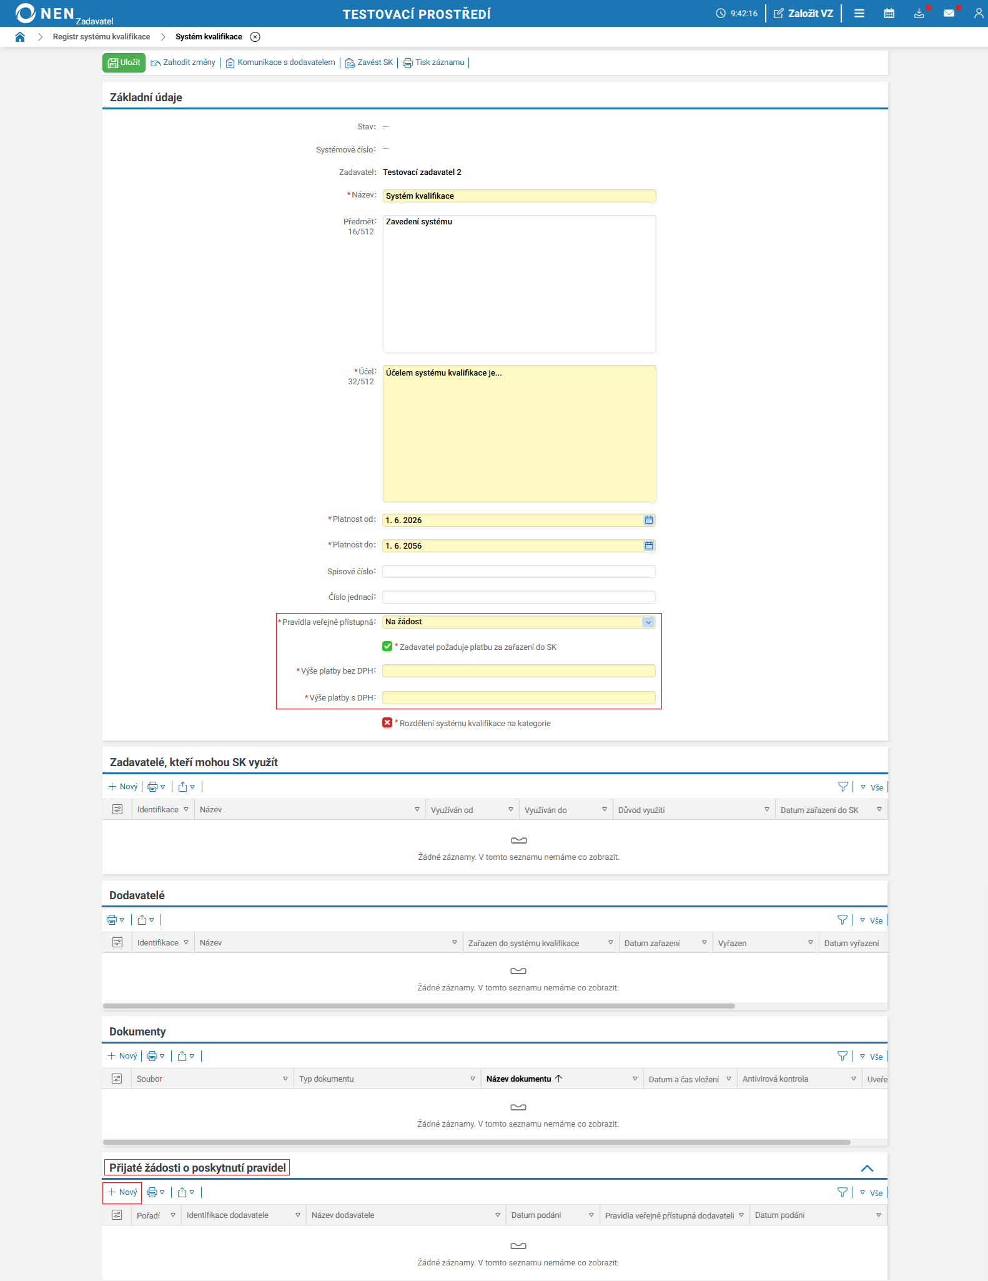The height and width of the screenshot is (1281, 988).
Task: Click the download icon in header
Action: coord(919,13)
